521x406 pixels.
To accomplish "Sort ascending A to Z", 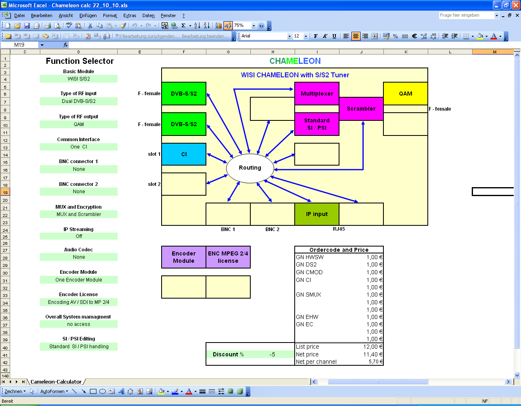I will point(197,26).
